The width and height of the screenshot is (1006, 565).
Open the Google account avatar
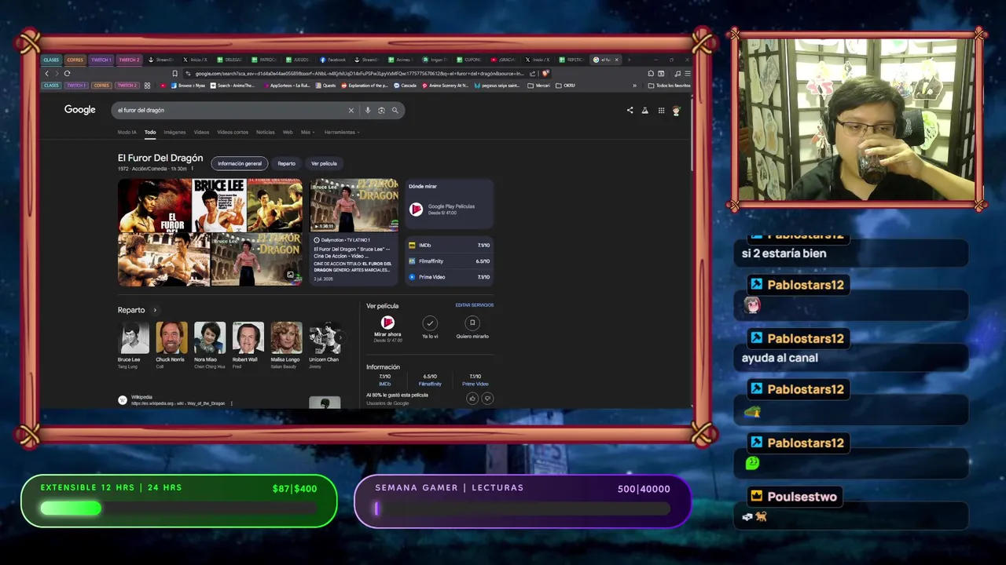pos(676,111)
